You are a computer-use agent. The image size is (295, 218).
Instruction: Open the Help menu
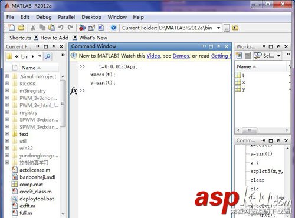click(138, 17)
